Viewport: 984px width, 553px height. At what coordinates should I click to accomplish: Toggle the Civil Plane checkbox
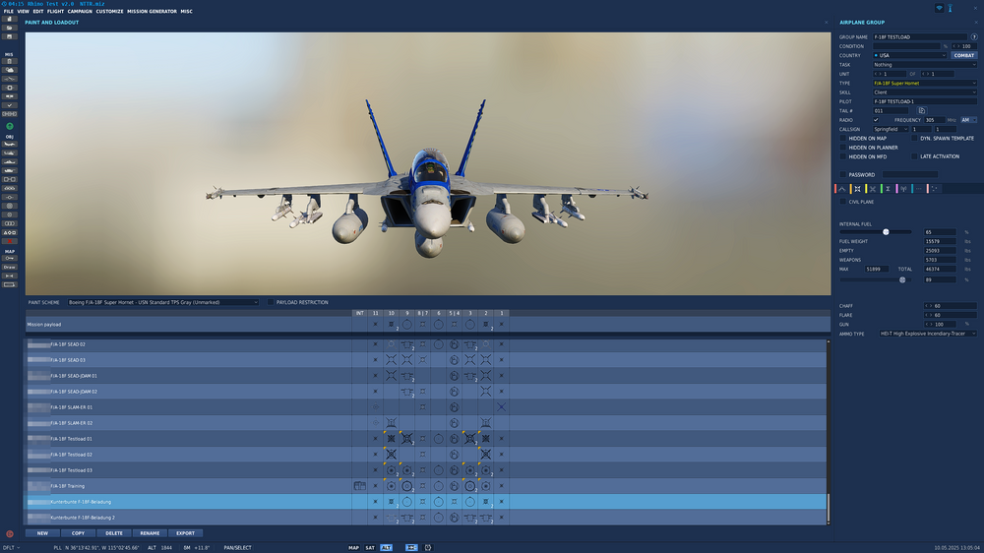point(843,202)
